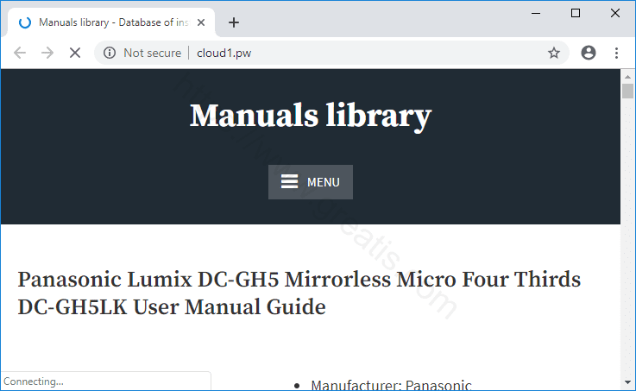Stop loading the current page
The image size is (636, 391).
click(75, 53)
